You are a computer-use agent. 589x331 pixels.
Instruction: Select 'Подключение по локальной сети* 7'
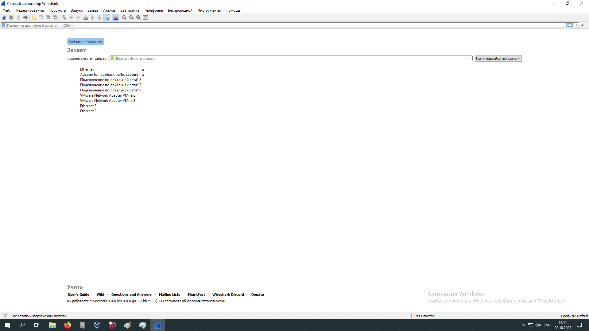[x=110, y=85]
